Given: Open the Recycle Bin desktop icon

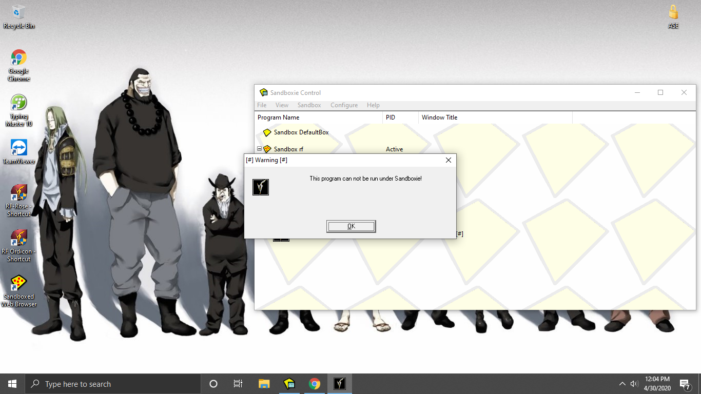Looking at the screenshot, I should (x=19, y=16).
